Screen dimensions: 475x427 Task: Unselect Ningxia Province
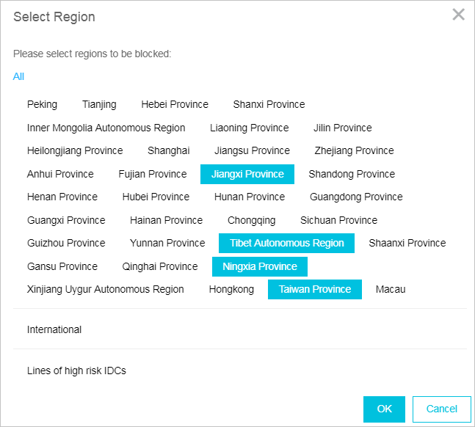(260, 266)
